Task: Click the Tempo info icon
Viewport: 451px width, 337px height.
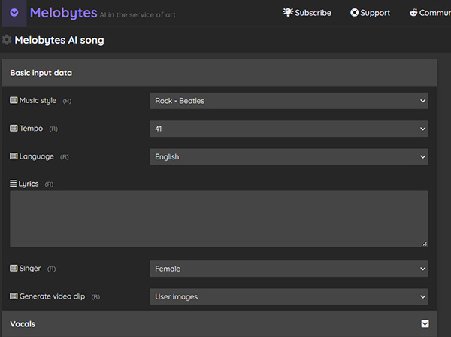Action: (14, 128)
